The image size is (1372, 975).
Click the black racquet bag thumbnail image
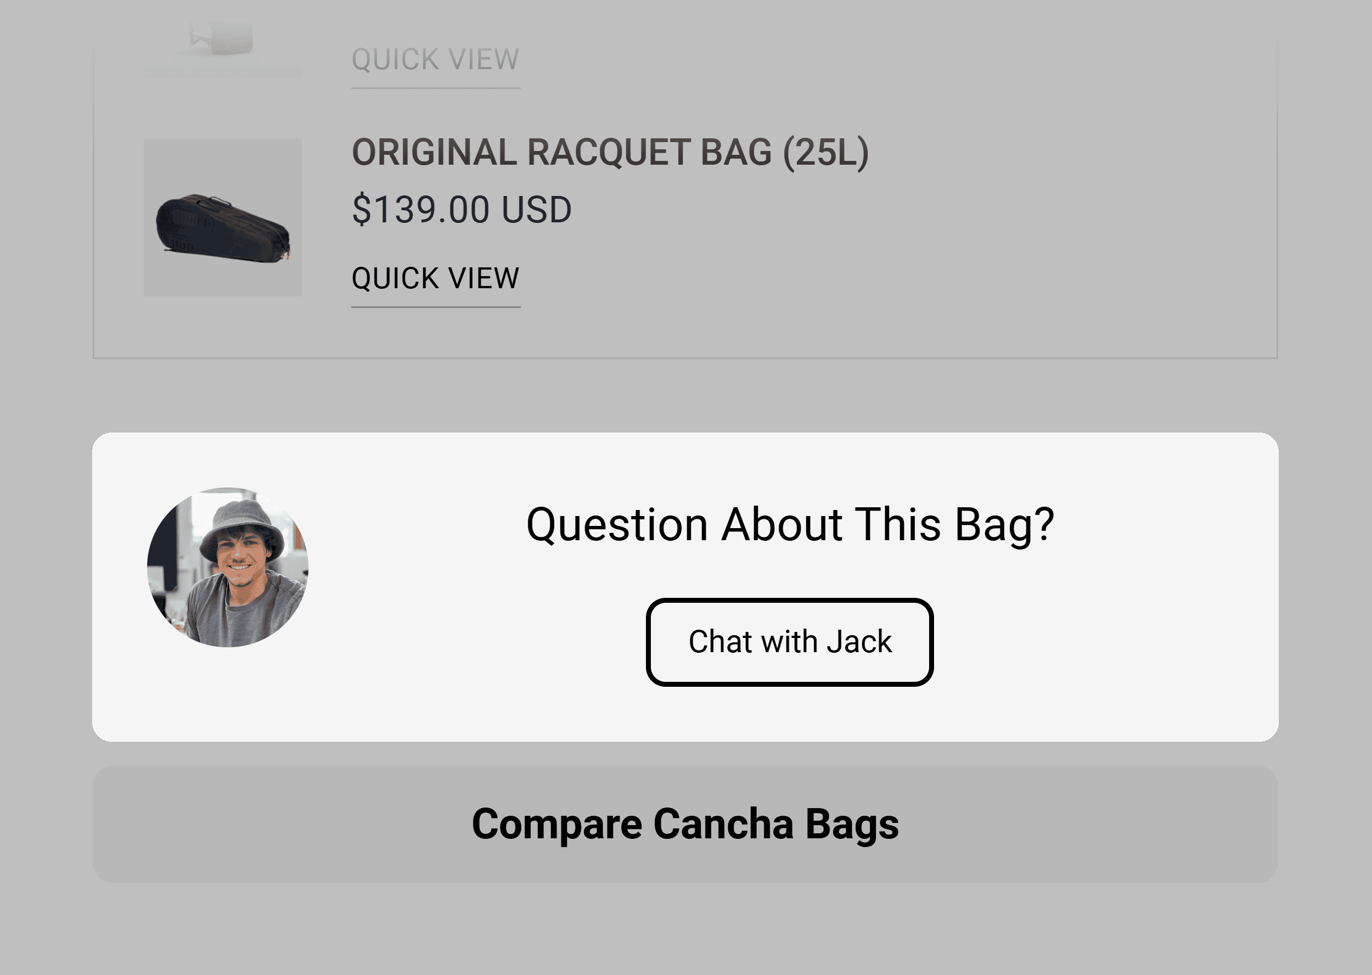222,216
